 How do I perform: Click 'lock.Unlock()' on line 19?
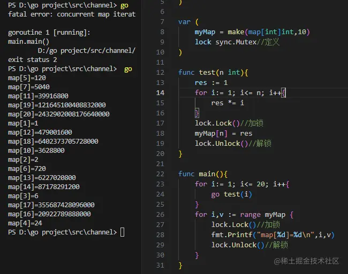pos(221,144)
